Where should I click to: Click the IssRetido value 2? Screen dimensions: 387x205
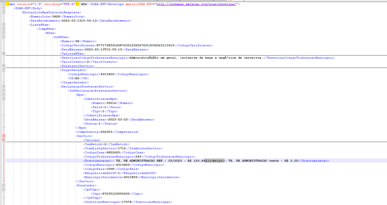coord(105,144)
